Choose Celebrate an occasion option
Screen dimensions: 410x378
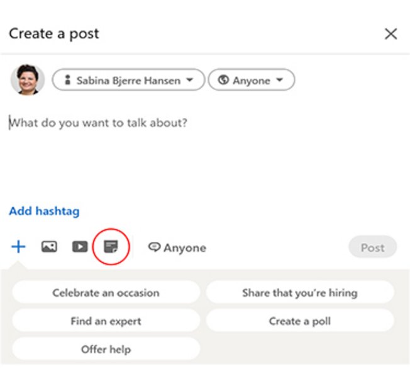(x=106, y=293)
